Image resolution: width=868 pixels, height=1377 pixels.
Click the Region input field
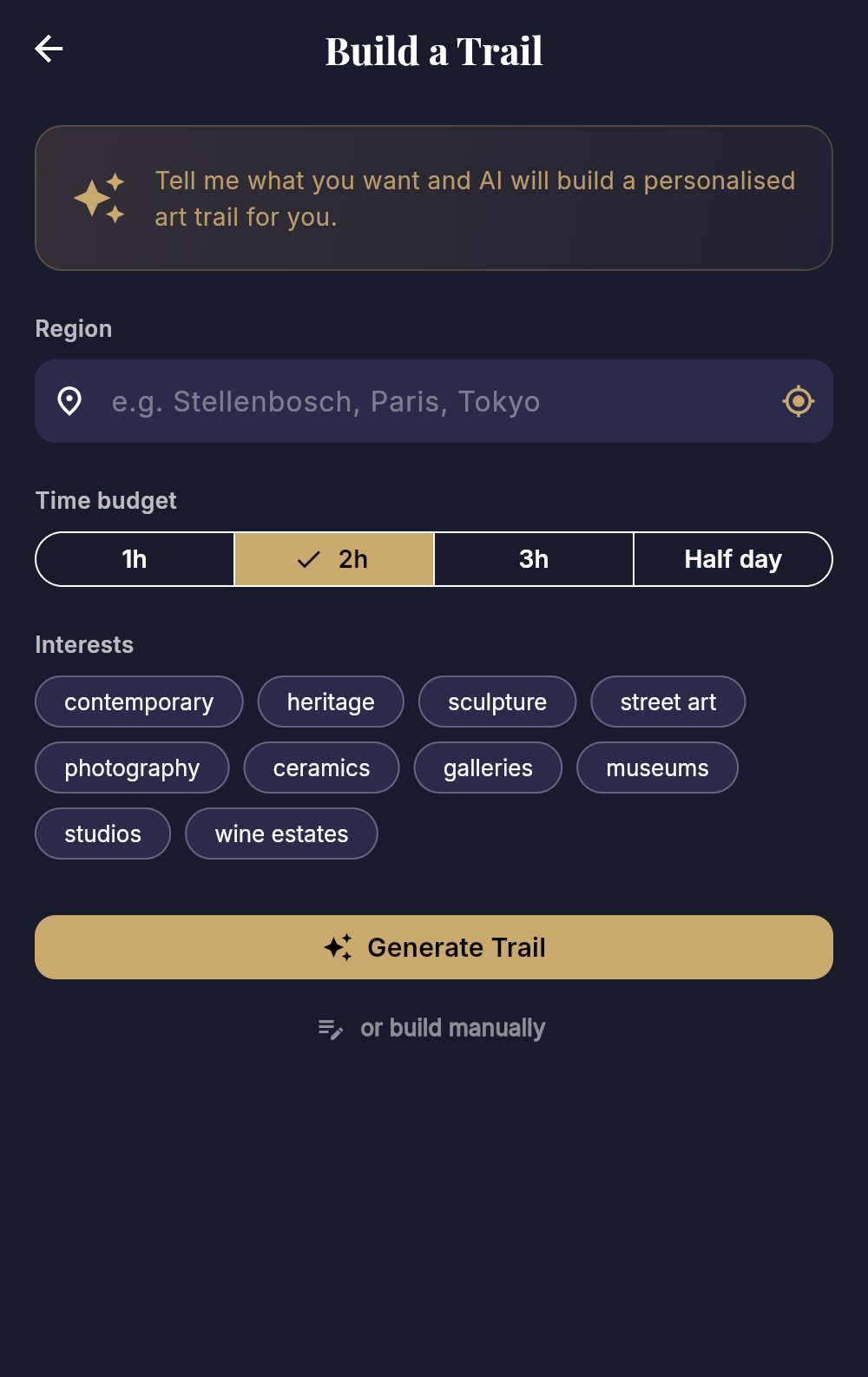pos(434,401)
